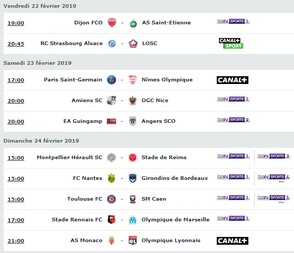Screen dimensions: 294x253
Task: Click the FC Nantes yellow crest
Action: click(x=111, y=178)
